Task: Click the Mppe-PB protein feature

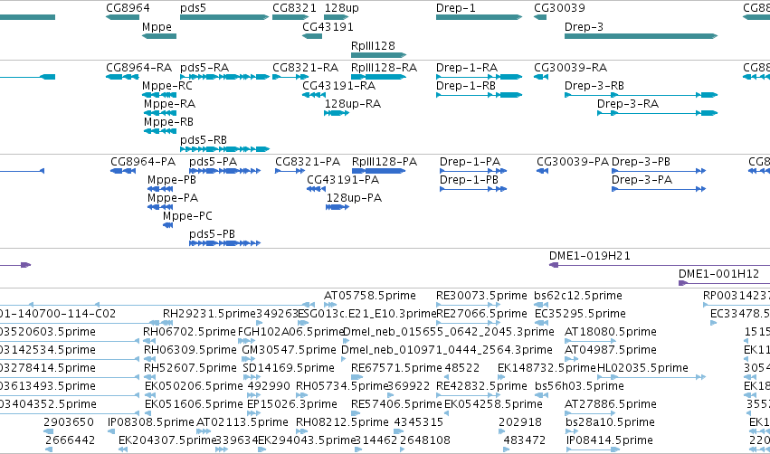Action: 160,189
